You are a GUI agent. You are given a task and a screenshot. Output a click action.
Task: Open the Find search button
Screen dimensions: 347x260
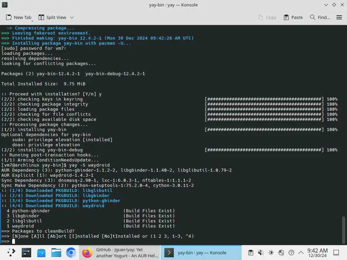pos(320,17)
